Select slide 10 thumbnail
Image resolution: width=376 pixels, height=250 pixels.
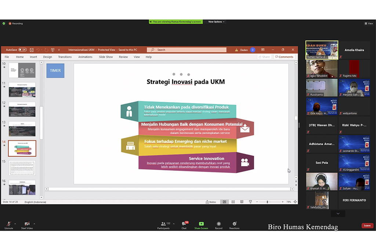click(22, 70)
